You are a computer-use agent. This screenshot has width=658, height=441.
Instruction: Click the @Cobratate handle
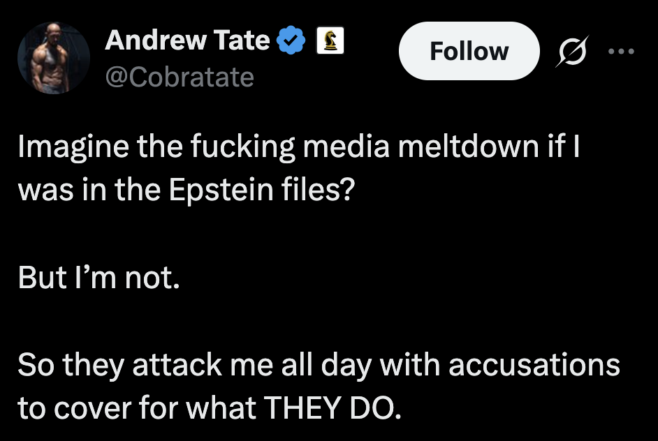point(179,76)
